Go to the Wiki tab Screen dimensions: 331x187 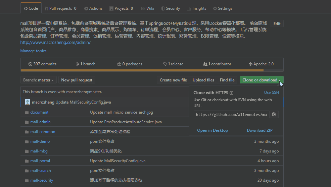tap(148, 8)
